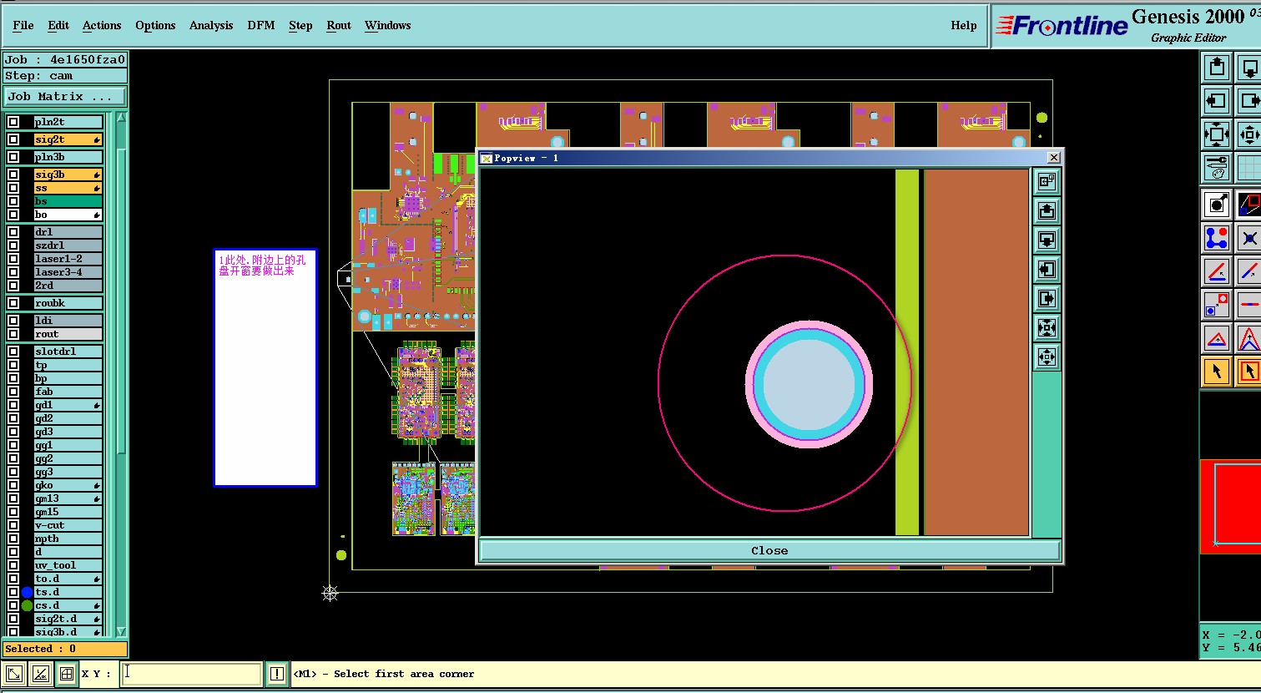This screenshot has height=693, width=1261.
Task: Select the sig3b layer name
Action: [x=68, y=175]
